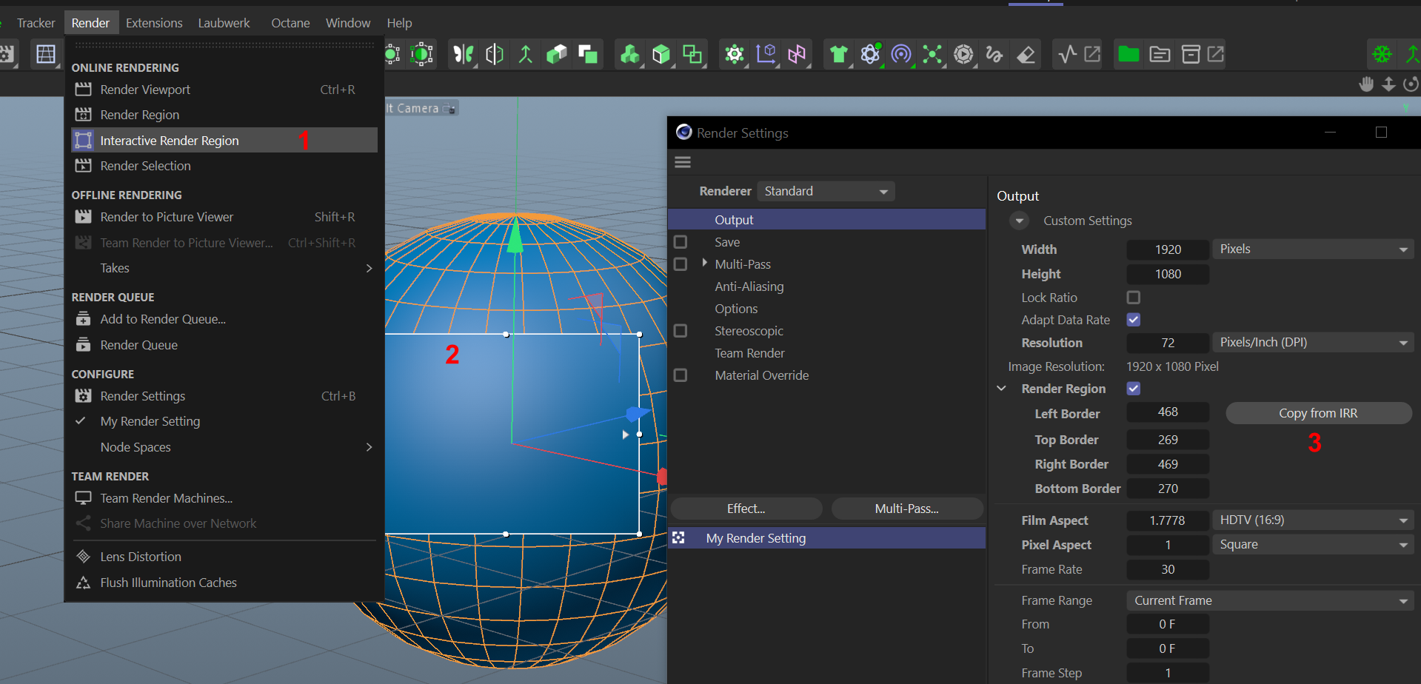1421x684 pixels.
Task: Click the Film Aspect value field 1.7778
Action: 1168,520
